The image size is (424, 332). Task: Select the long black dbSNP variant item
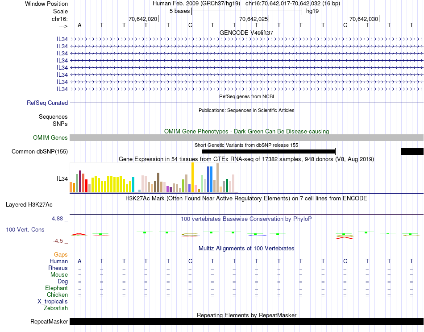click(x=269, y=151)
